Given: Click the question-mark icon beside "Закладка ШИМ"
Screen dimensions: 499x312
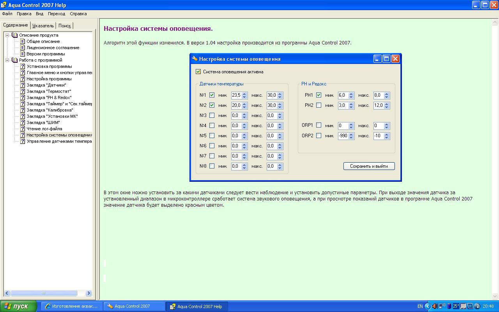Looking at the screenshot, I should coord(23,122).
